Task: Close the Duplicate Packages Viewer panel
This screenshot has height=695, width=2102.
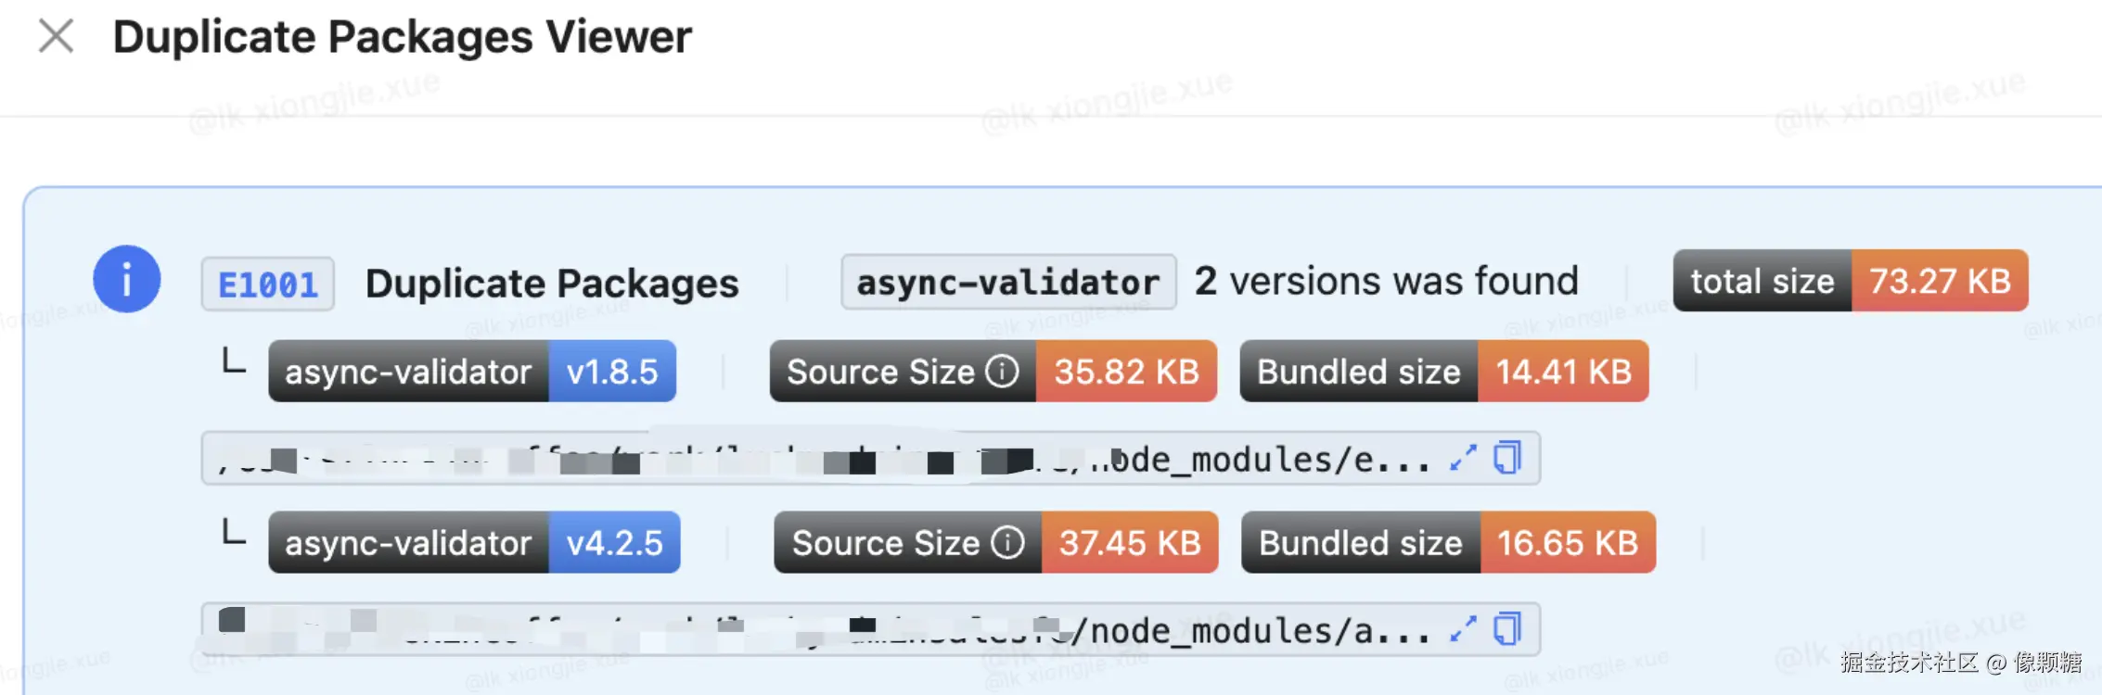Action: pos(56,37)
